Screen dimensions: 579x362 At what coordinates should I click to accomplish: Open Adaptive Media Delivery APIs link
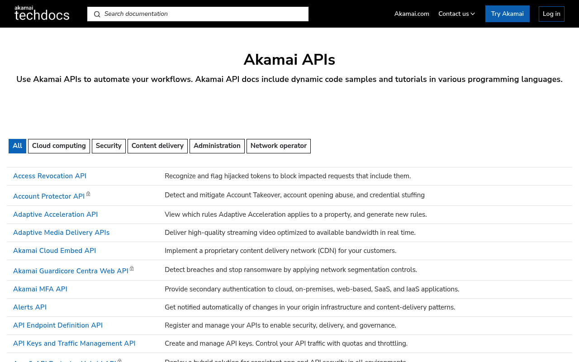pyautogui.click(x=61, y=233)
